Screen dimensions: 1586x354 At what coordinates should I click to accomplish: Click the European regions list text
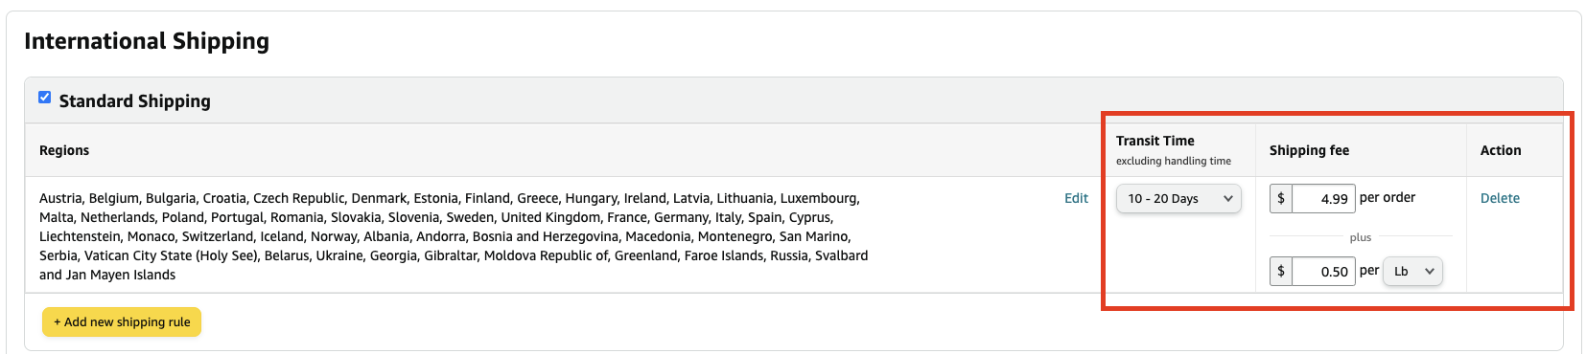[454, 236]
